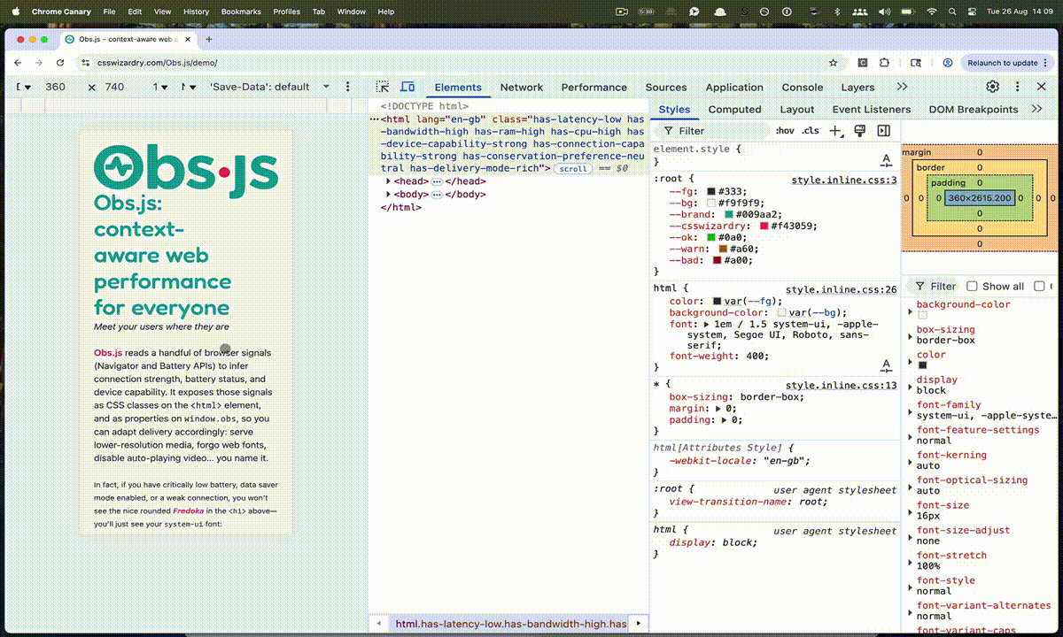Switch to the Performance tab

point(594,87)
